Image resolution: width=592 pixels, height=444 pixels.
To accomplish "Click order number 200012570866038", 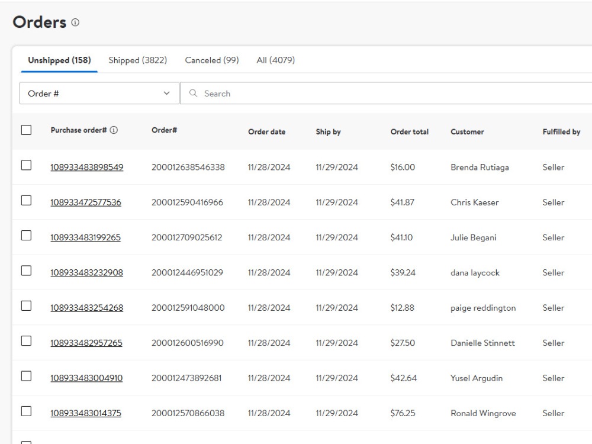I will point(188,413).
